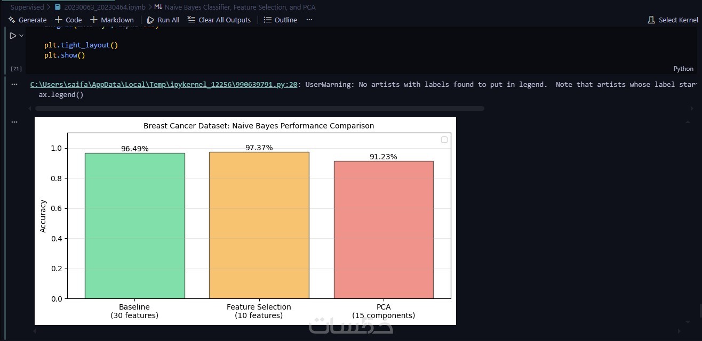Run All notebook cells

[x=163, y=20]
